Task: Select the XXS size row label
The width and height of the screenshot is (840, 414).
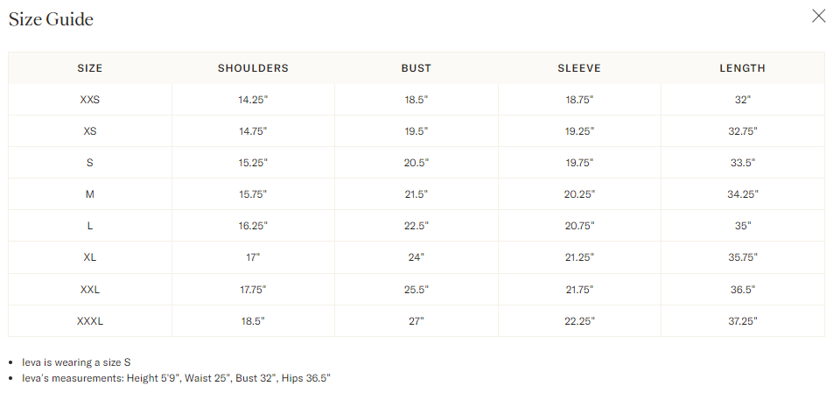Action: click(x=90, y=100)
